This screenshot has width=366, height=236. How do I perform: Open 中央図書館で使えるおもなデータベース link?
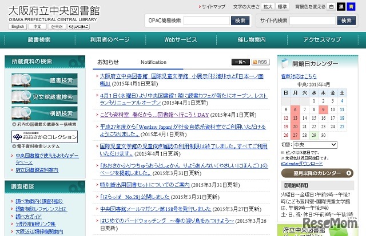pyautogui.click(x=47, y=159)
